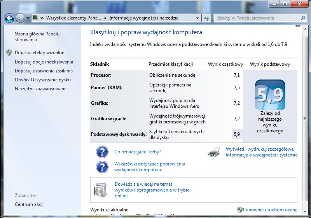Open 'Wyświetl i wydrukuj szczegółowe informacje' link
Image resolution: width=311 pixels, height=218 pixels.
point(262,152)
